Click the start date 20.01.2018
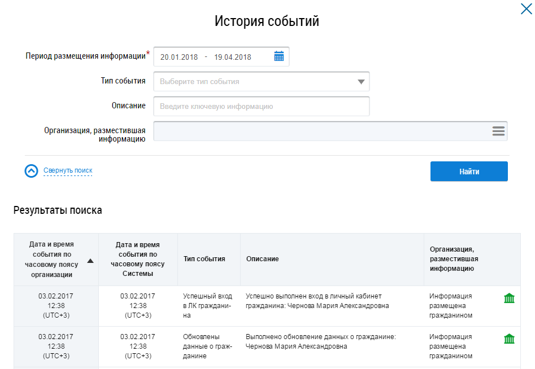 (x=179, y=57)
